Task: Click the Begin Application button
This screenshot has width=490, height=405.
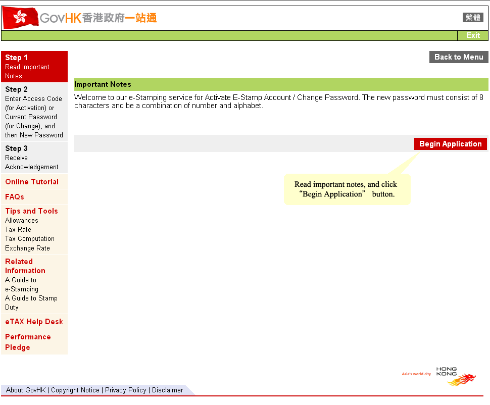Action: point(450,144)
